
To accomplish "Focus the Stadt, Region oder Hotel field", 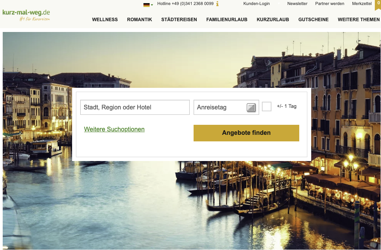I will point(135,107).
